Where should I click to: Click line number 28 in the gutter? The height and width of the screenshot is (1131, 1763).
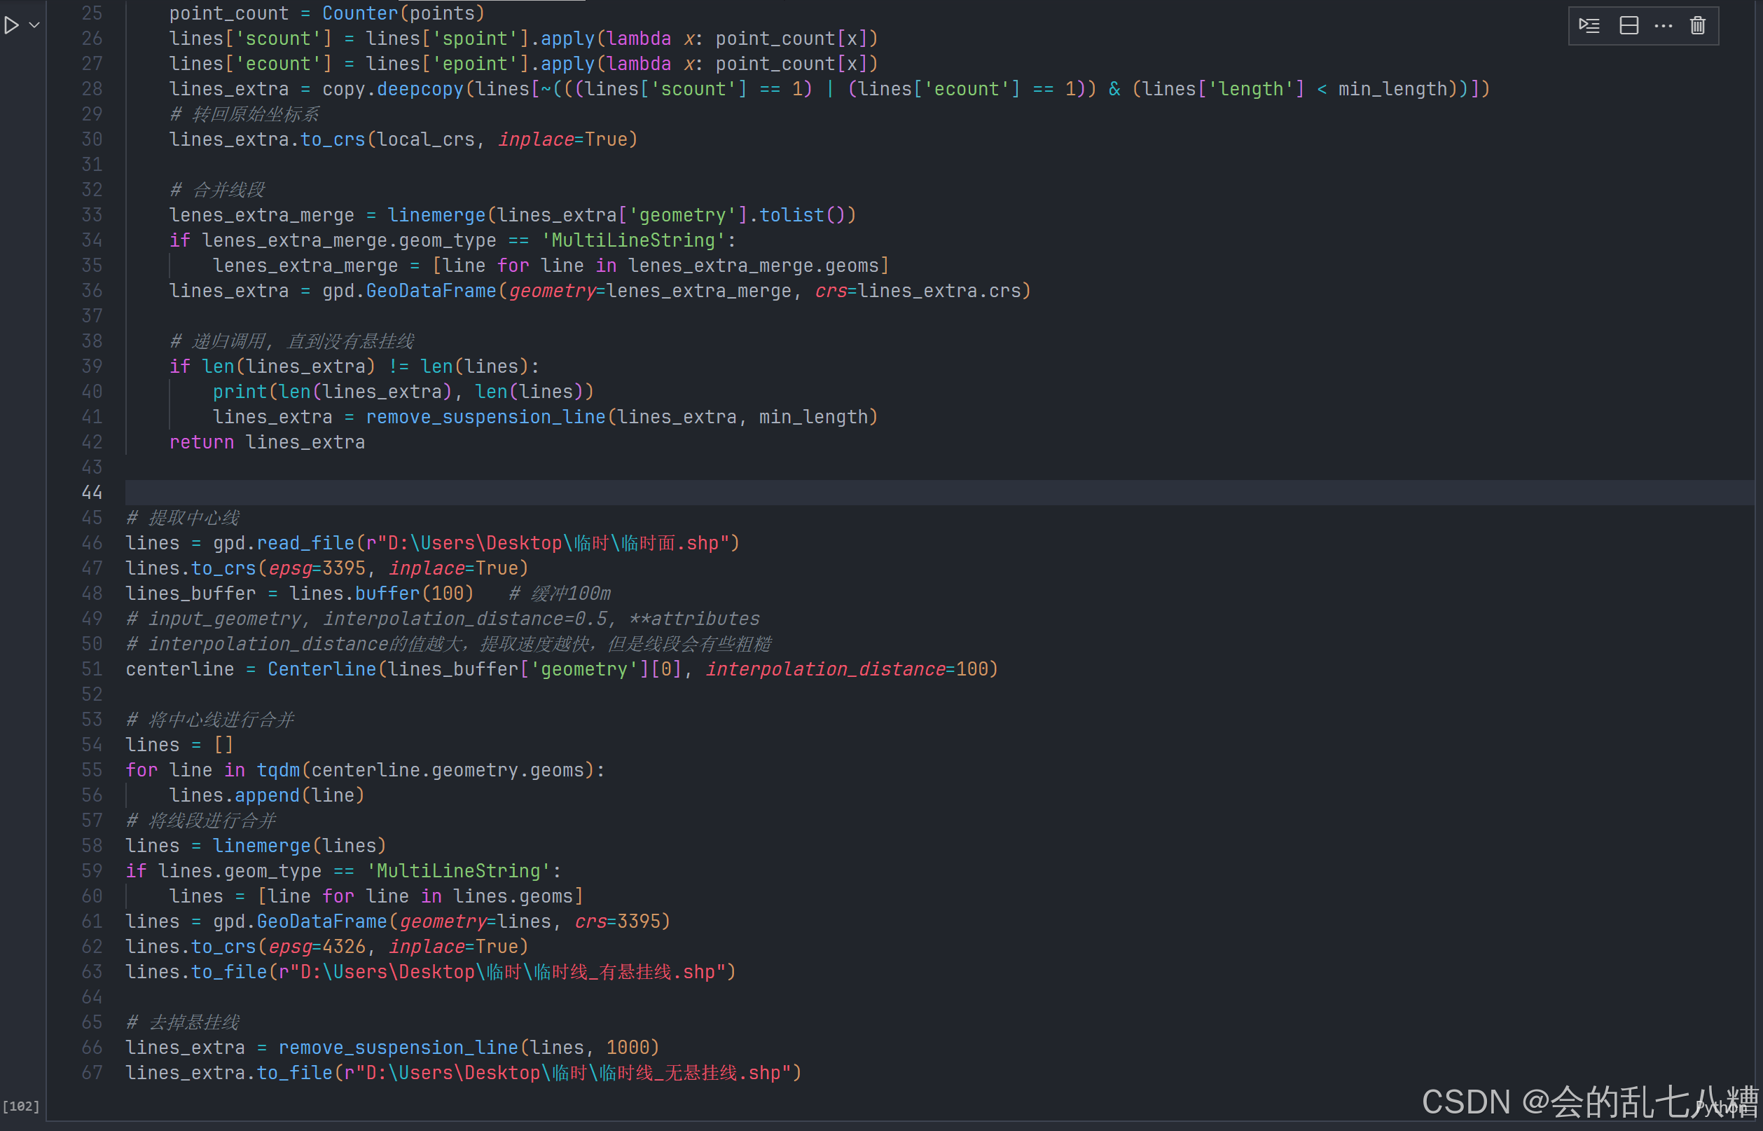[x=92, y=89]
